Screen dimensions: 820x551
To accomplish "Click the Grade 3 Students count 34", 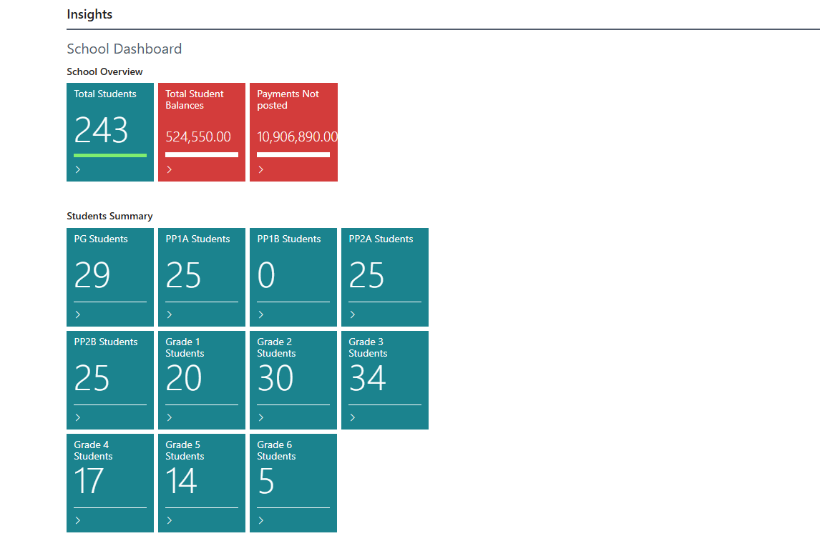I will pyautogui.click(x=368, y=377).
